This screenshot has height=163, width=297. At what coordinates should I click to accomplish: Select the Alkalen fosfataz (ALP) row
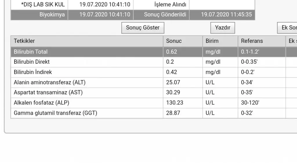tap(154, 103)
